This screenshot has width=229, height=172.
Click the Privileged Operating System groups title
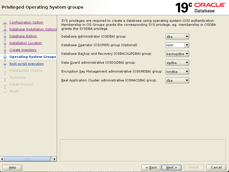42,7
